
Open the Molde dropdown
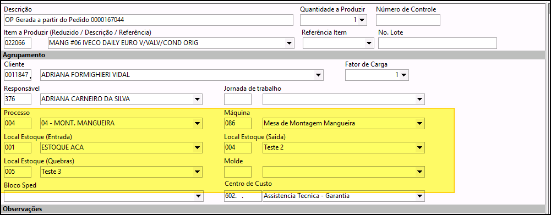coord(419,172)
